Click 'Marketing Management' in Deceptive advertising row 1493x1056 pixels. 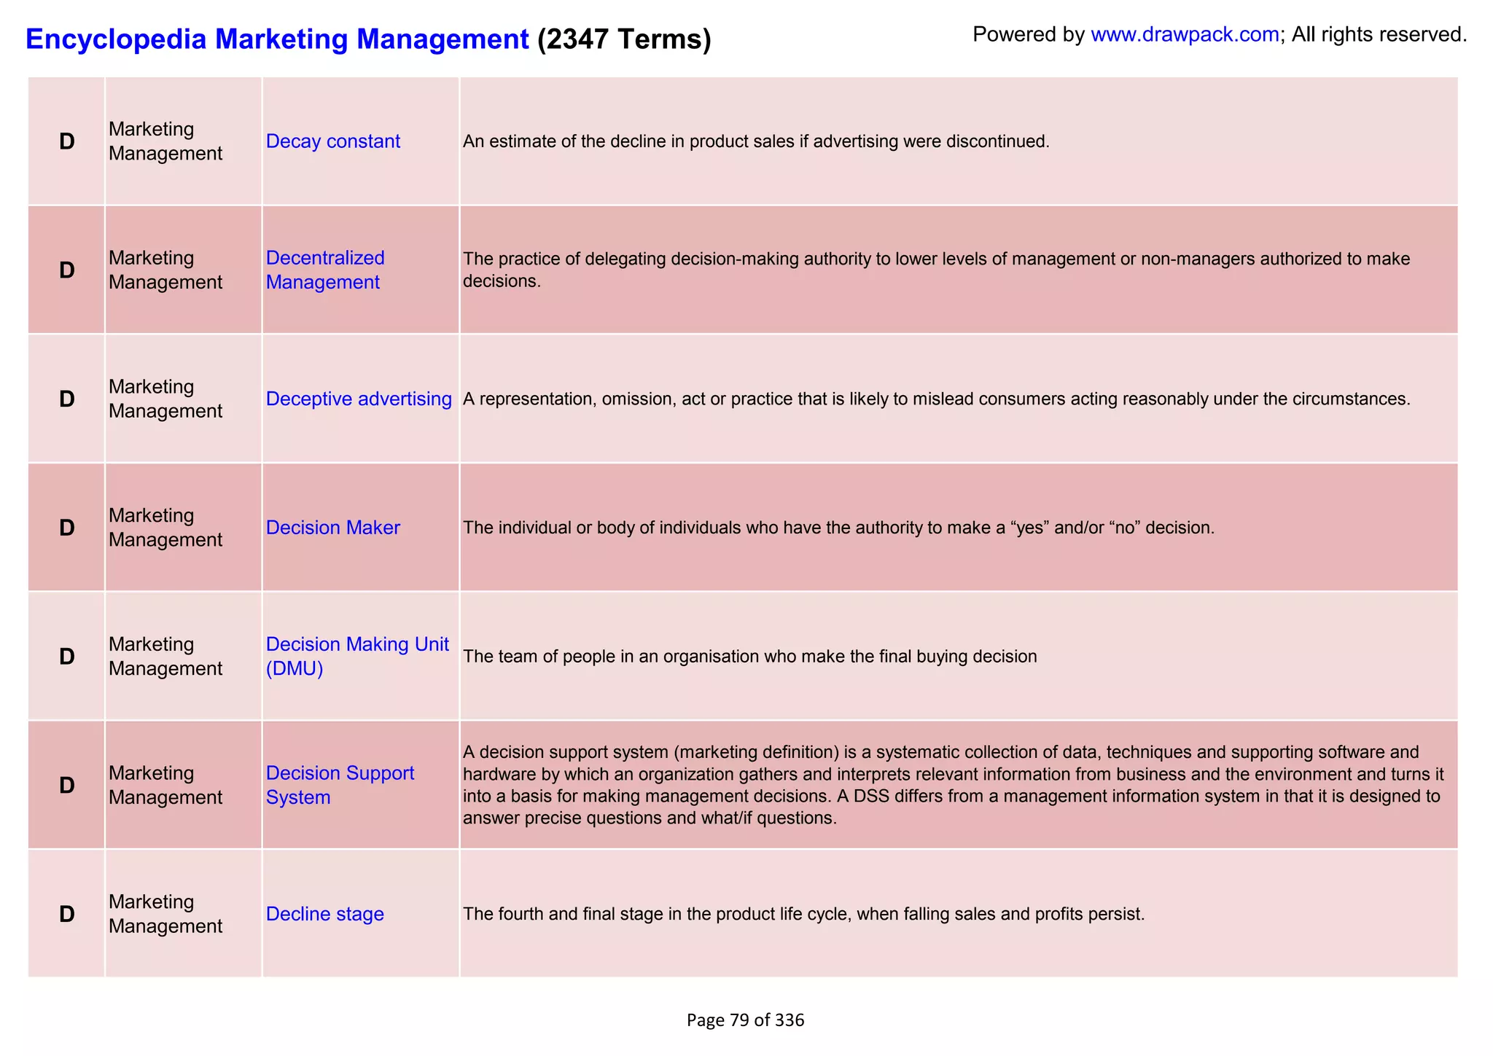[165, 399]
